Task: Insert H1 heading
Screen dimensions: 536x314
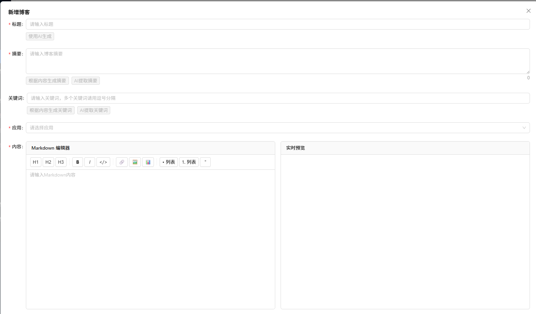Action: click(x=36, y=162)
